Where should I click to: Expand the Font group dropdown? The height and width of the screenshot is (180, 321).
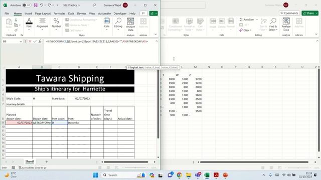click(x=29, y=29)
